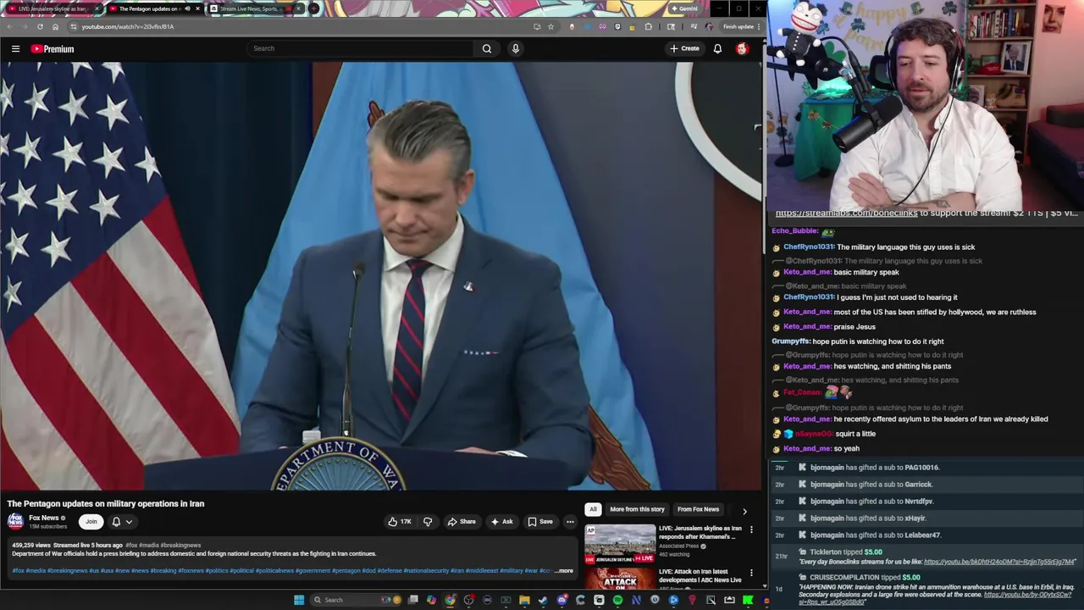Go back in Chrome
Screen dimensions: 1084x610
9,26
